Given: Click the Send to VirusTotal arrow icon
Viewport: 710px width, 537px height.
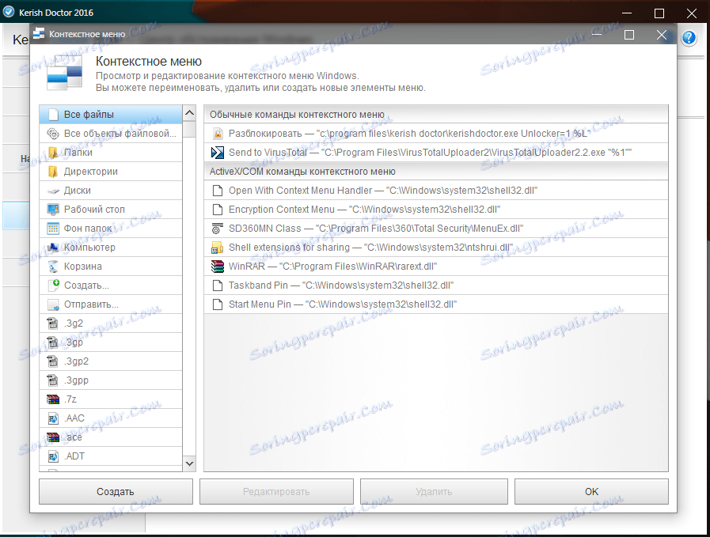Looking at the screenshot, I should tap(218, 153).
